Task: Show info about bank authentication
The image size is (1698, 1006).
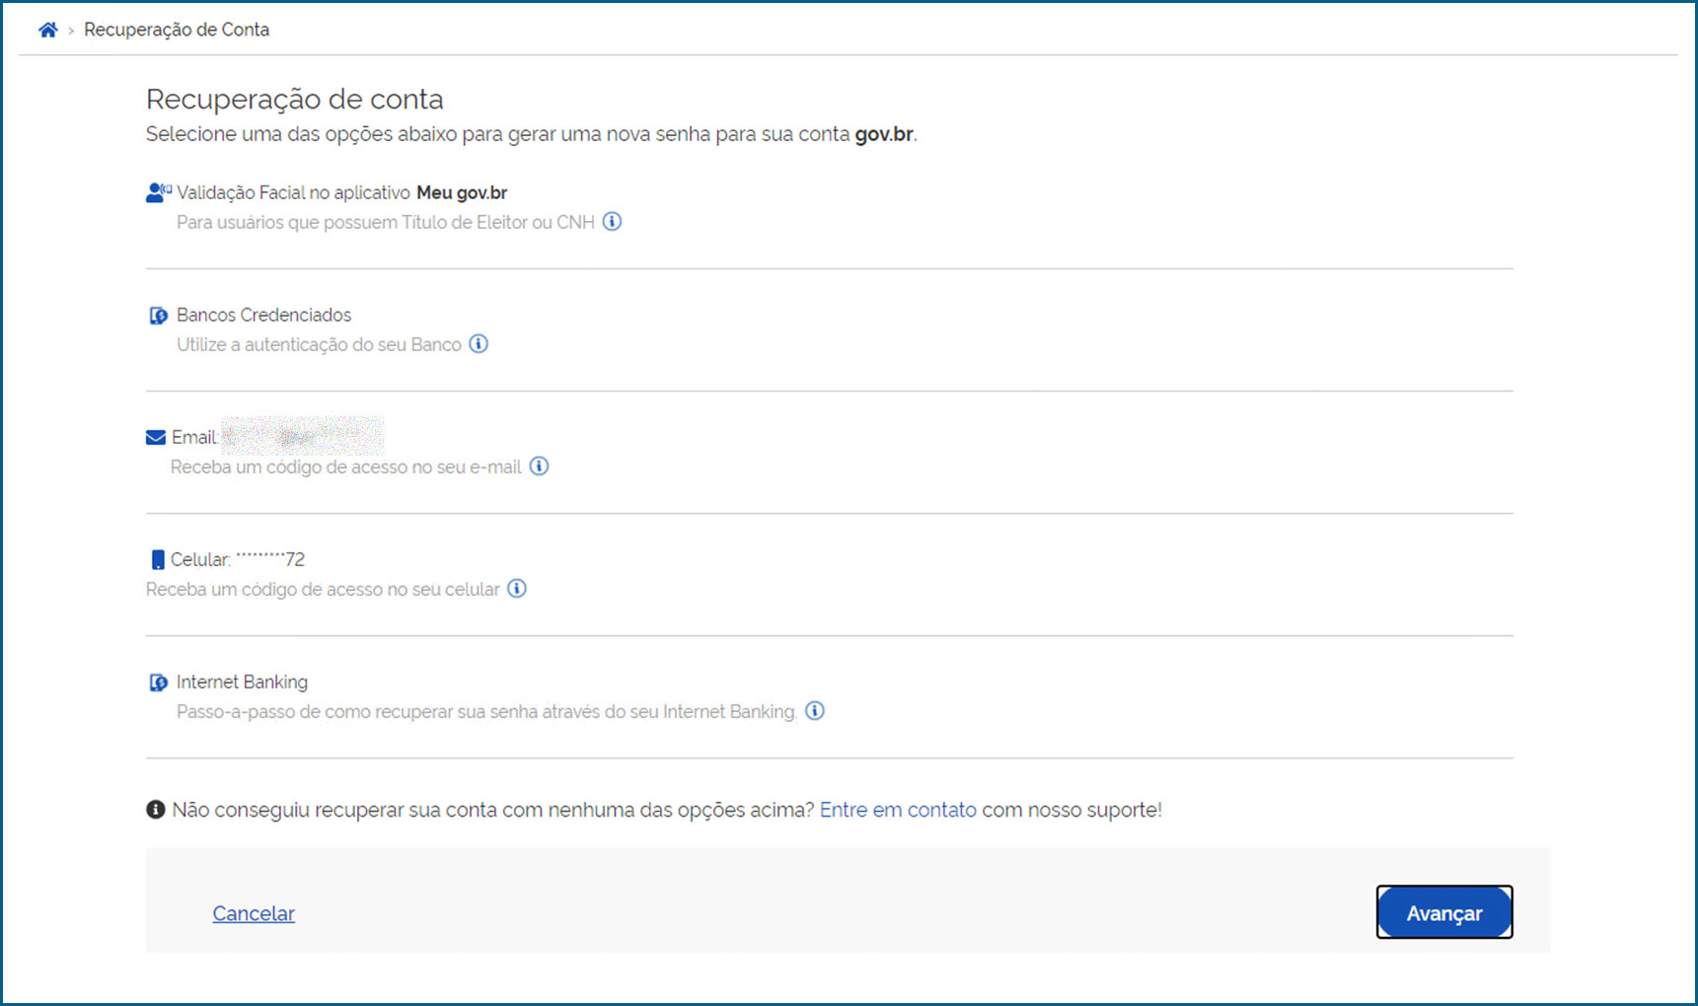Action: pyautogui.click(x=479, y=344)
